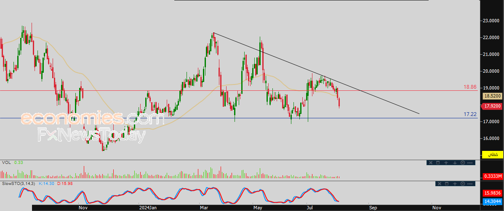Screen dimensions: 504x211
Task: Move the SlowSTO panel up
Action: (455, 184)
